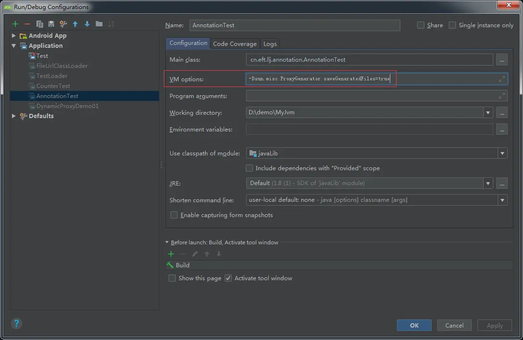This screenshot has height=340, width=523.
Task: Click into the VM options field
Action: coord(376,79)
